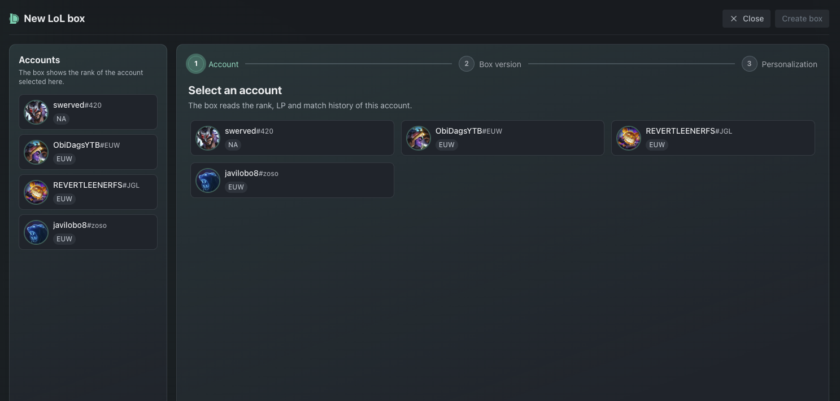The image size is (840, 401).
Task: Click javilobo8 avatar in the Accounts sidebar
Action: point(36,232)
